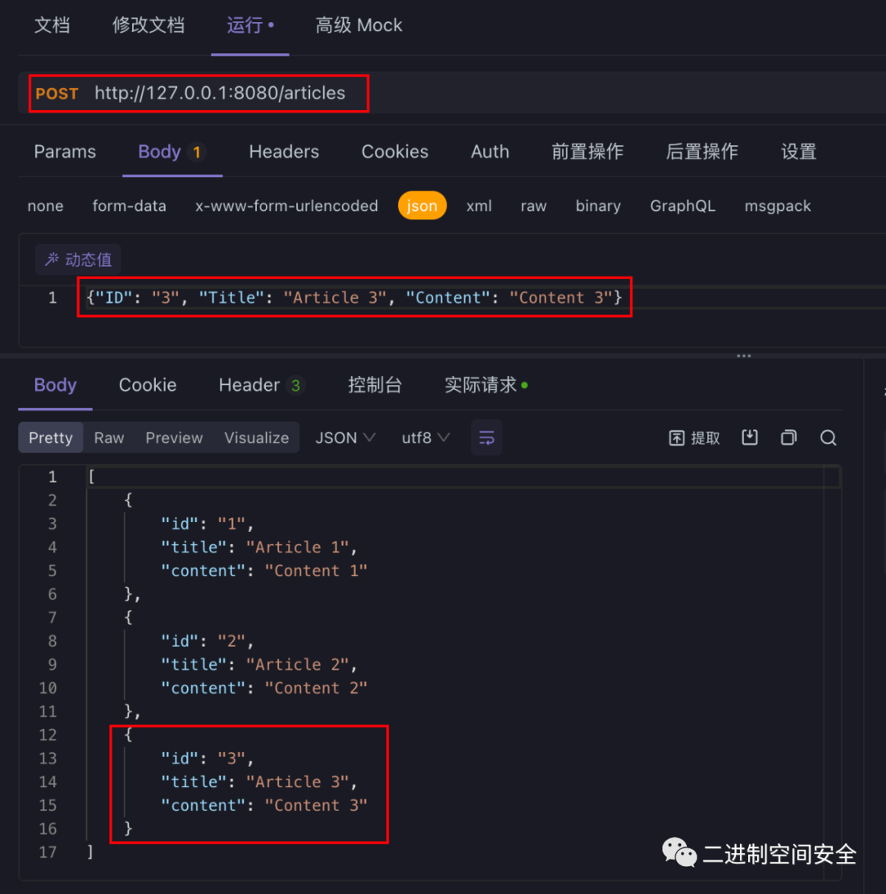Open the 高级 Mock tab
Image resolution: width=886 pixels, height=894 pixels.
[359, 25]
